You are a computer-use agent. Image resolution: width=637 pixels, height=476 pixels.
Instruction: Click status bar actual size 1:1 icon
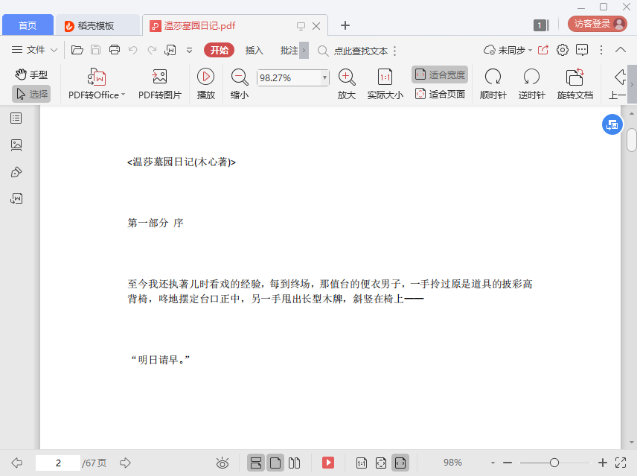[x=361, y=463]
